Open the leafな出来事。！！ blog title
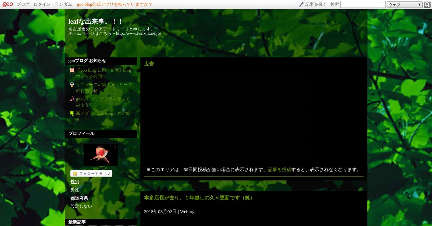Viewport: 432px width, 226px height. pyautogui.click(x=96, y=22)
